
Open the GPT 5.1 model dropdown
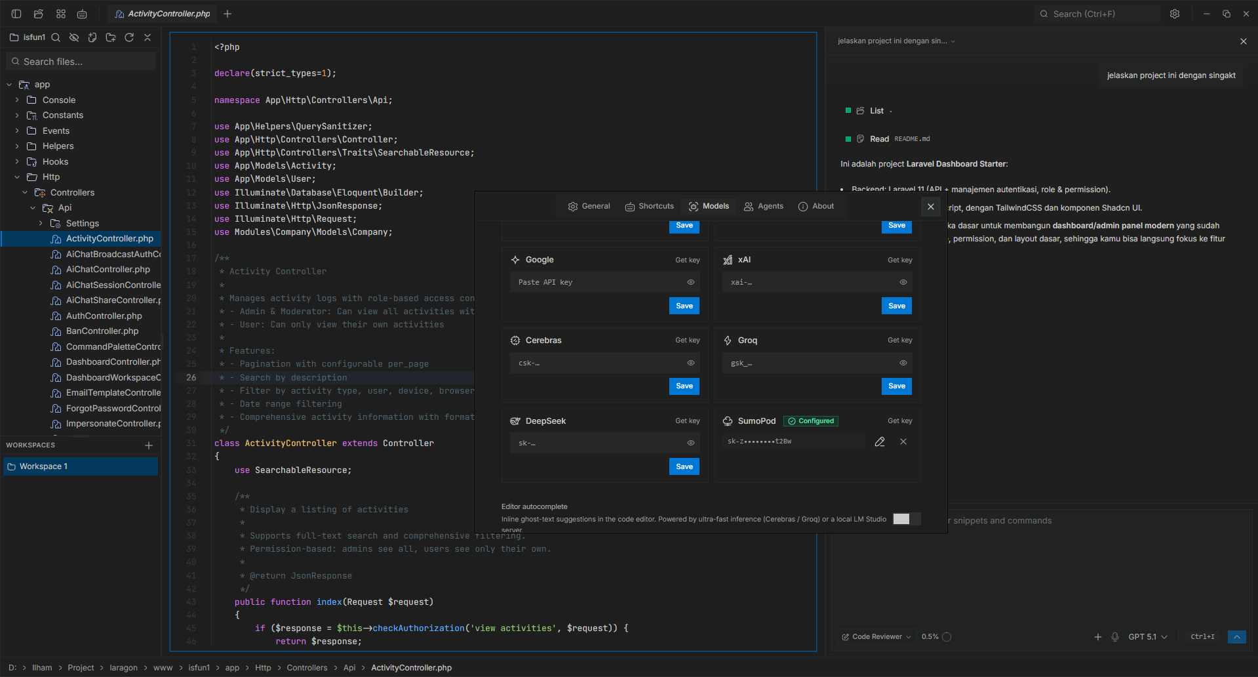1148,637
